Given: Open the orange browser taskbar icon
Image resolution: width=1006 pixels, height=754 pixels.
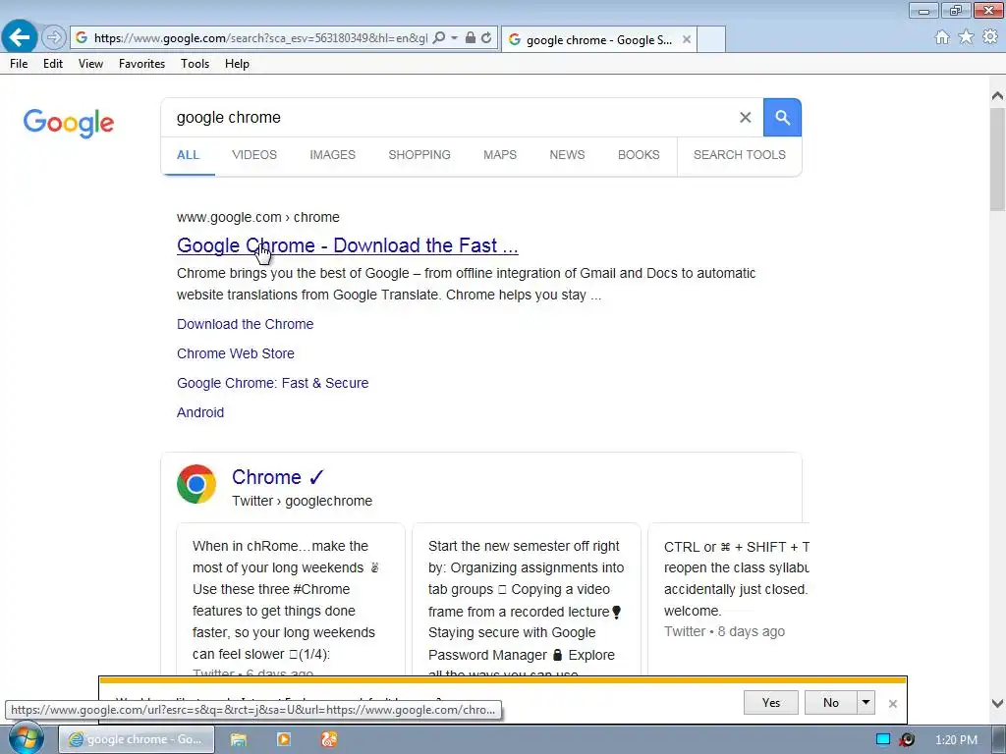Looking at the screenshot, I should [328, 740].
